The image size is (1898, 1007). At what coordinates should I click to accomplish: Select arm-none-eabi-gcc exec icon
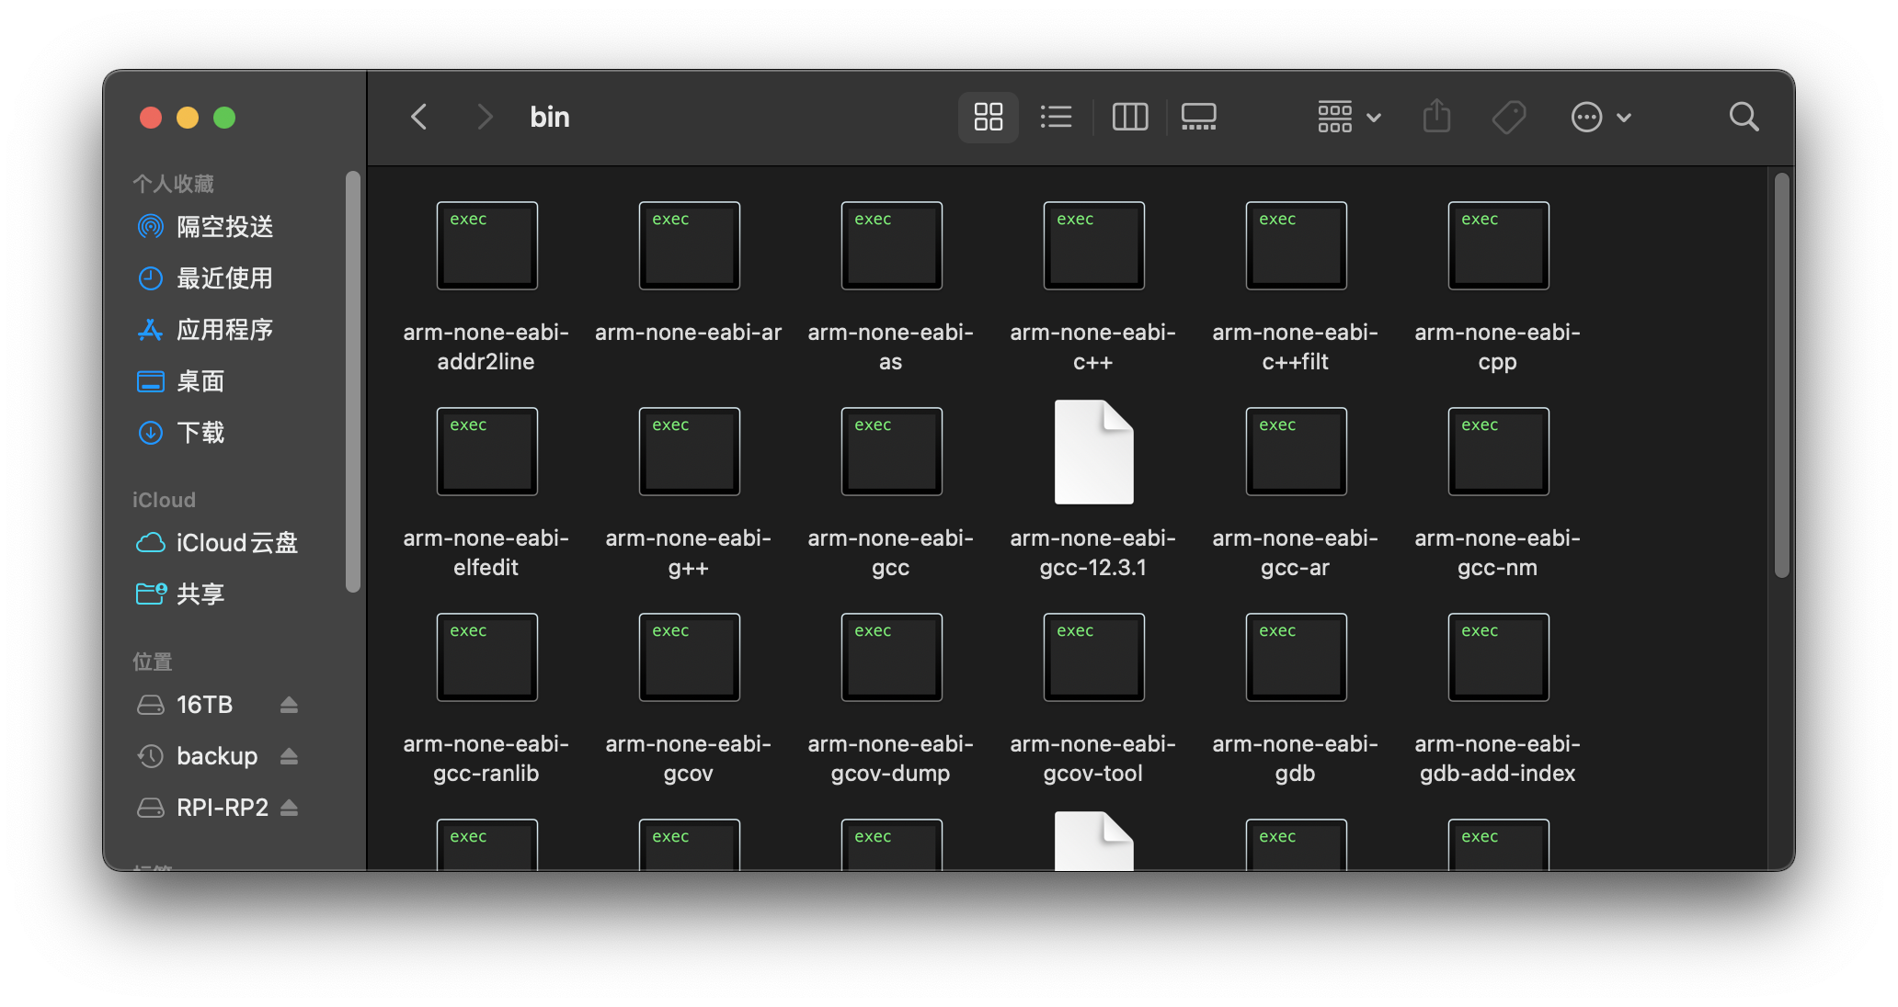(x=891, y=451)
